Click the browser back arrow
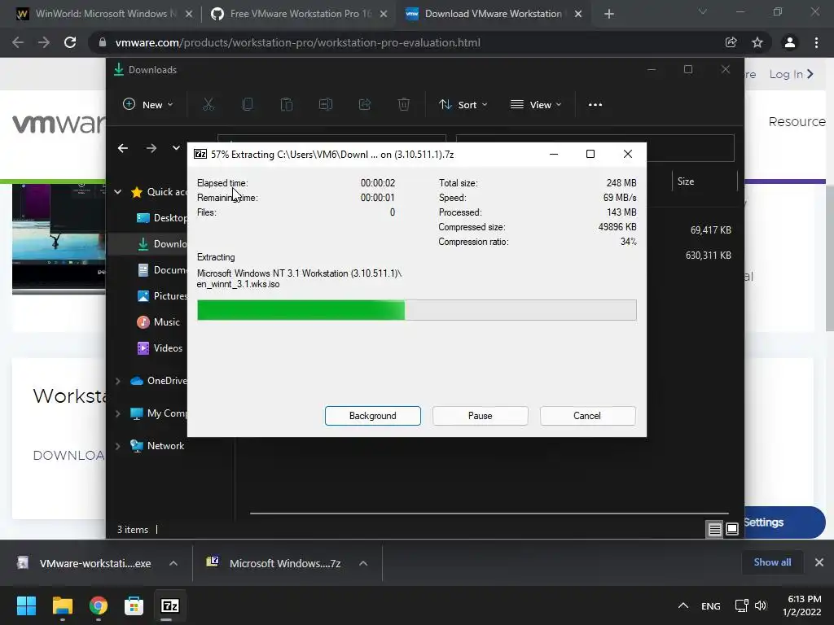This screenshot has width=834, height=625. pos(18,42)
